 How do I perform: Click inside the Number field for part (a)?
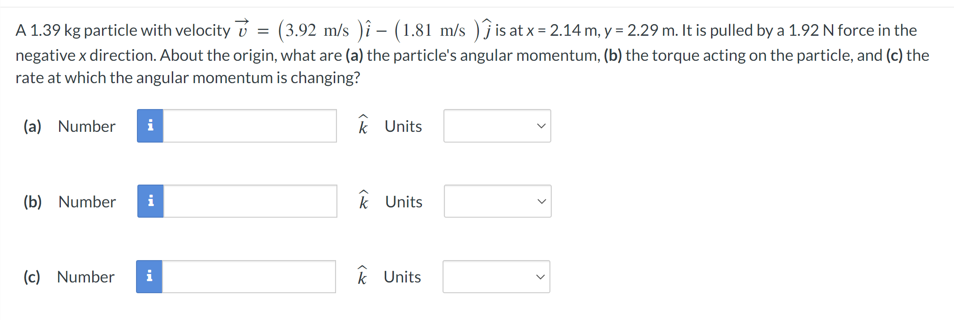(x=250, y=126)
